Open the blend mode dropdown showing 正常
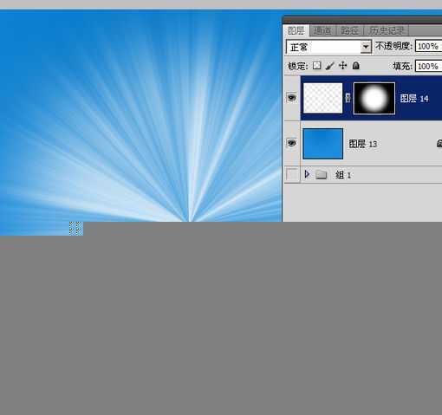 [x=328, y=47]
